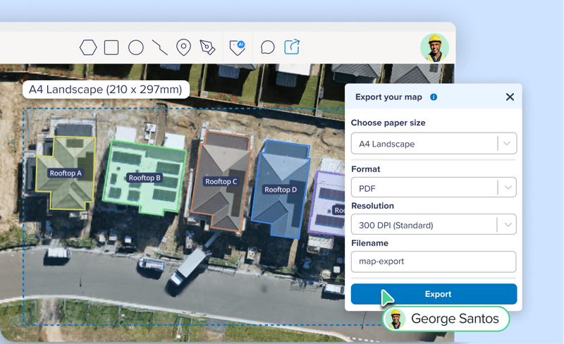This screenshot has height=344, width=564.
Task: Click the blue Export button
Action: coord(434,294)
